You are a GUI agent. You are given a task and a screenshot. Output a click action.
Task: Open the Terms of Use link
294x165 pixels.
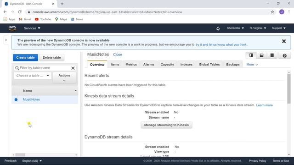(281, 161)
